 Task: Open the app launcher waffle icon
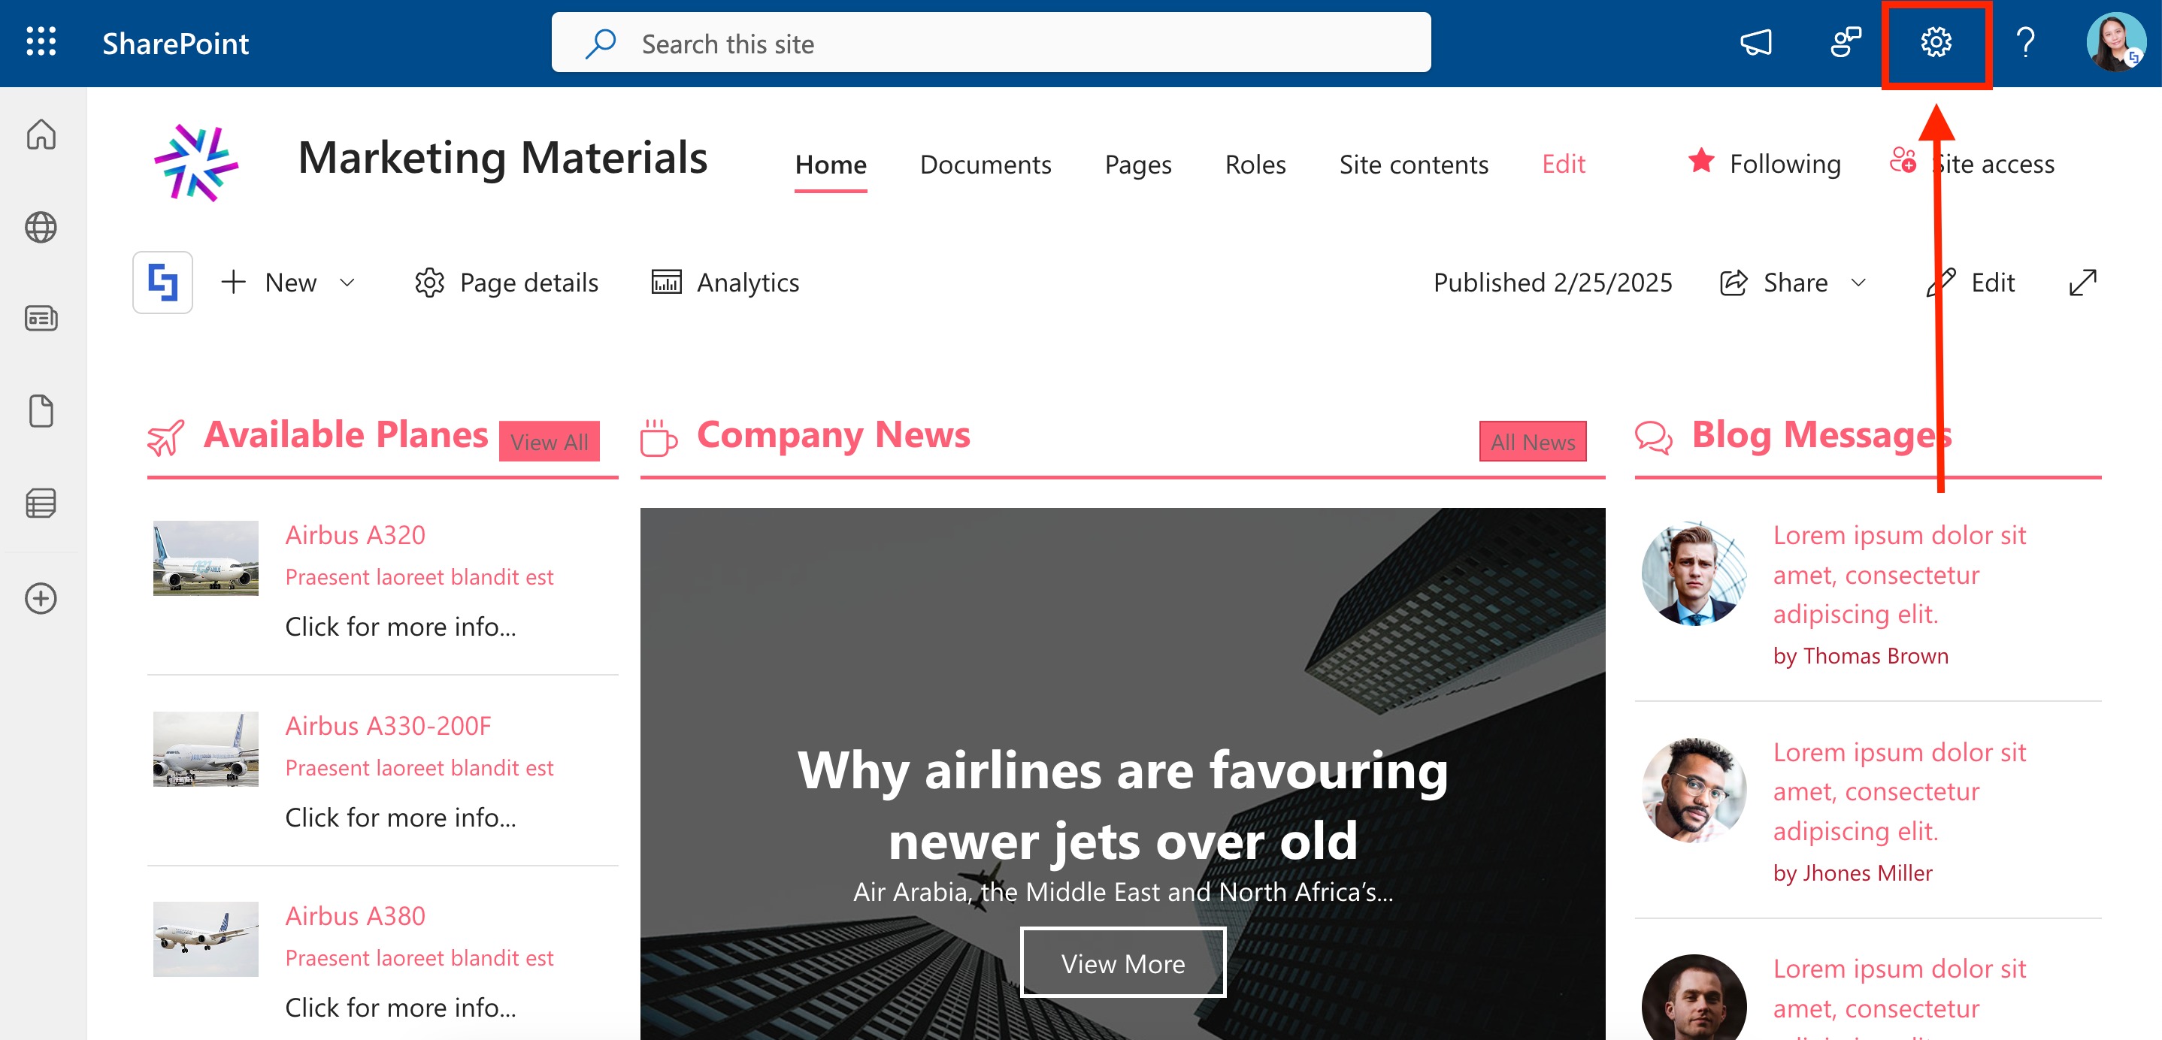click(41, 42)
